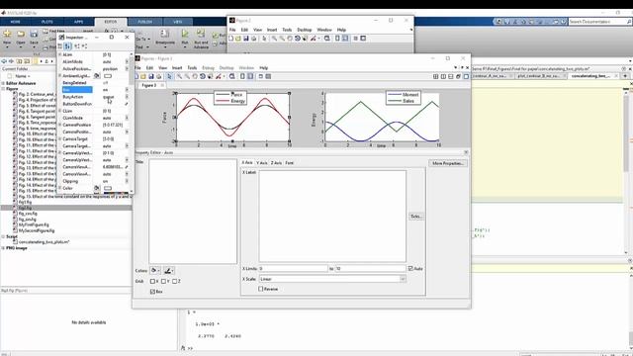The height and width of the screenshot is (356, 633).
Task: Open Box property value dropdown in Inspector
Action: [127, 90]
